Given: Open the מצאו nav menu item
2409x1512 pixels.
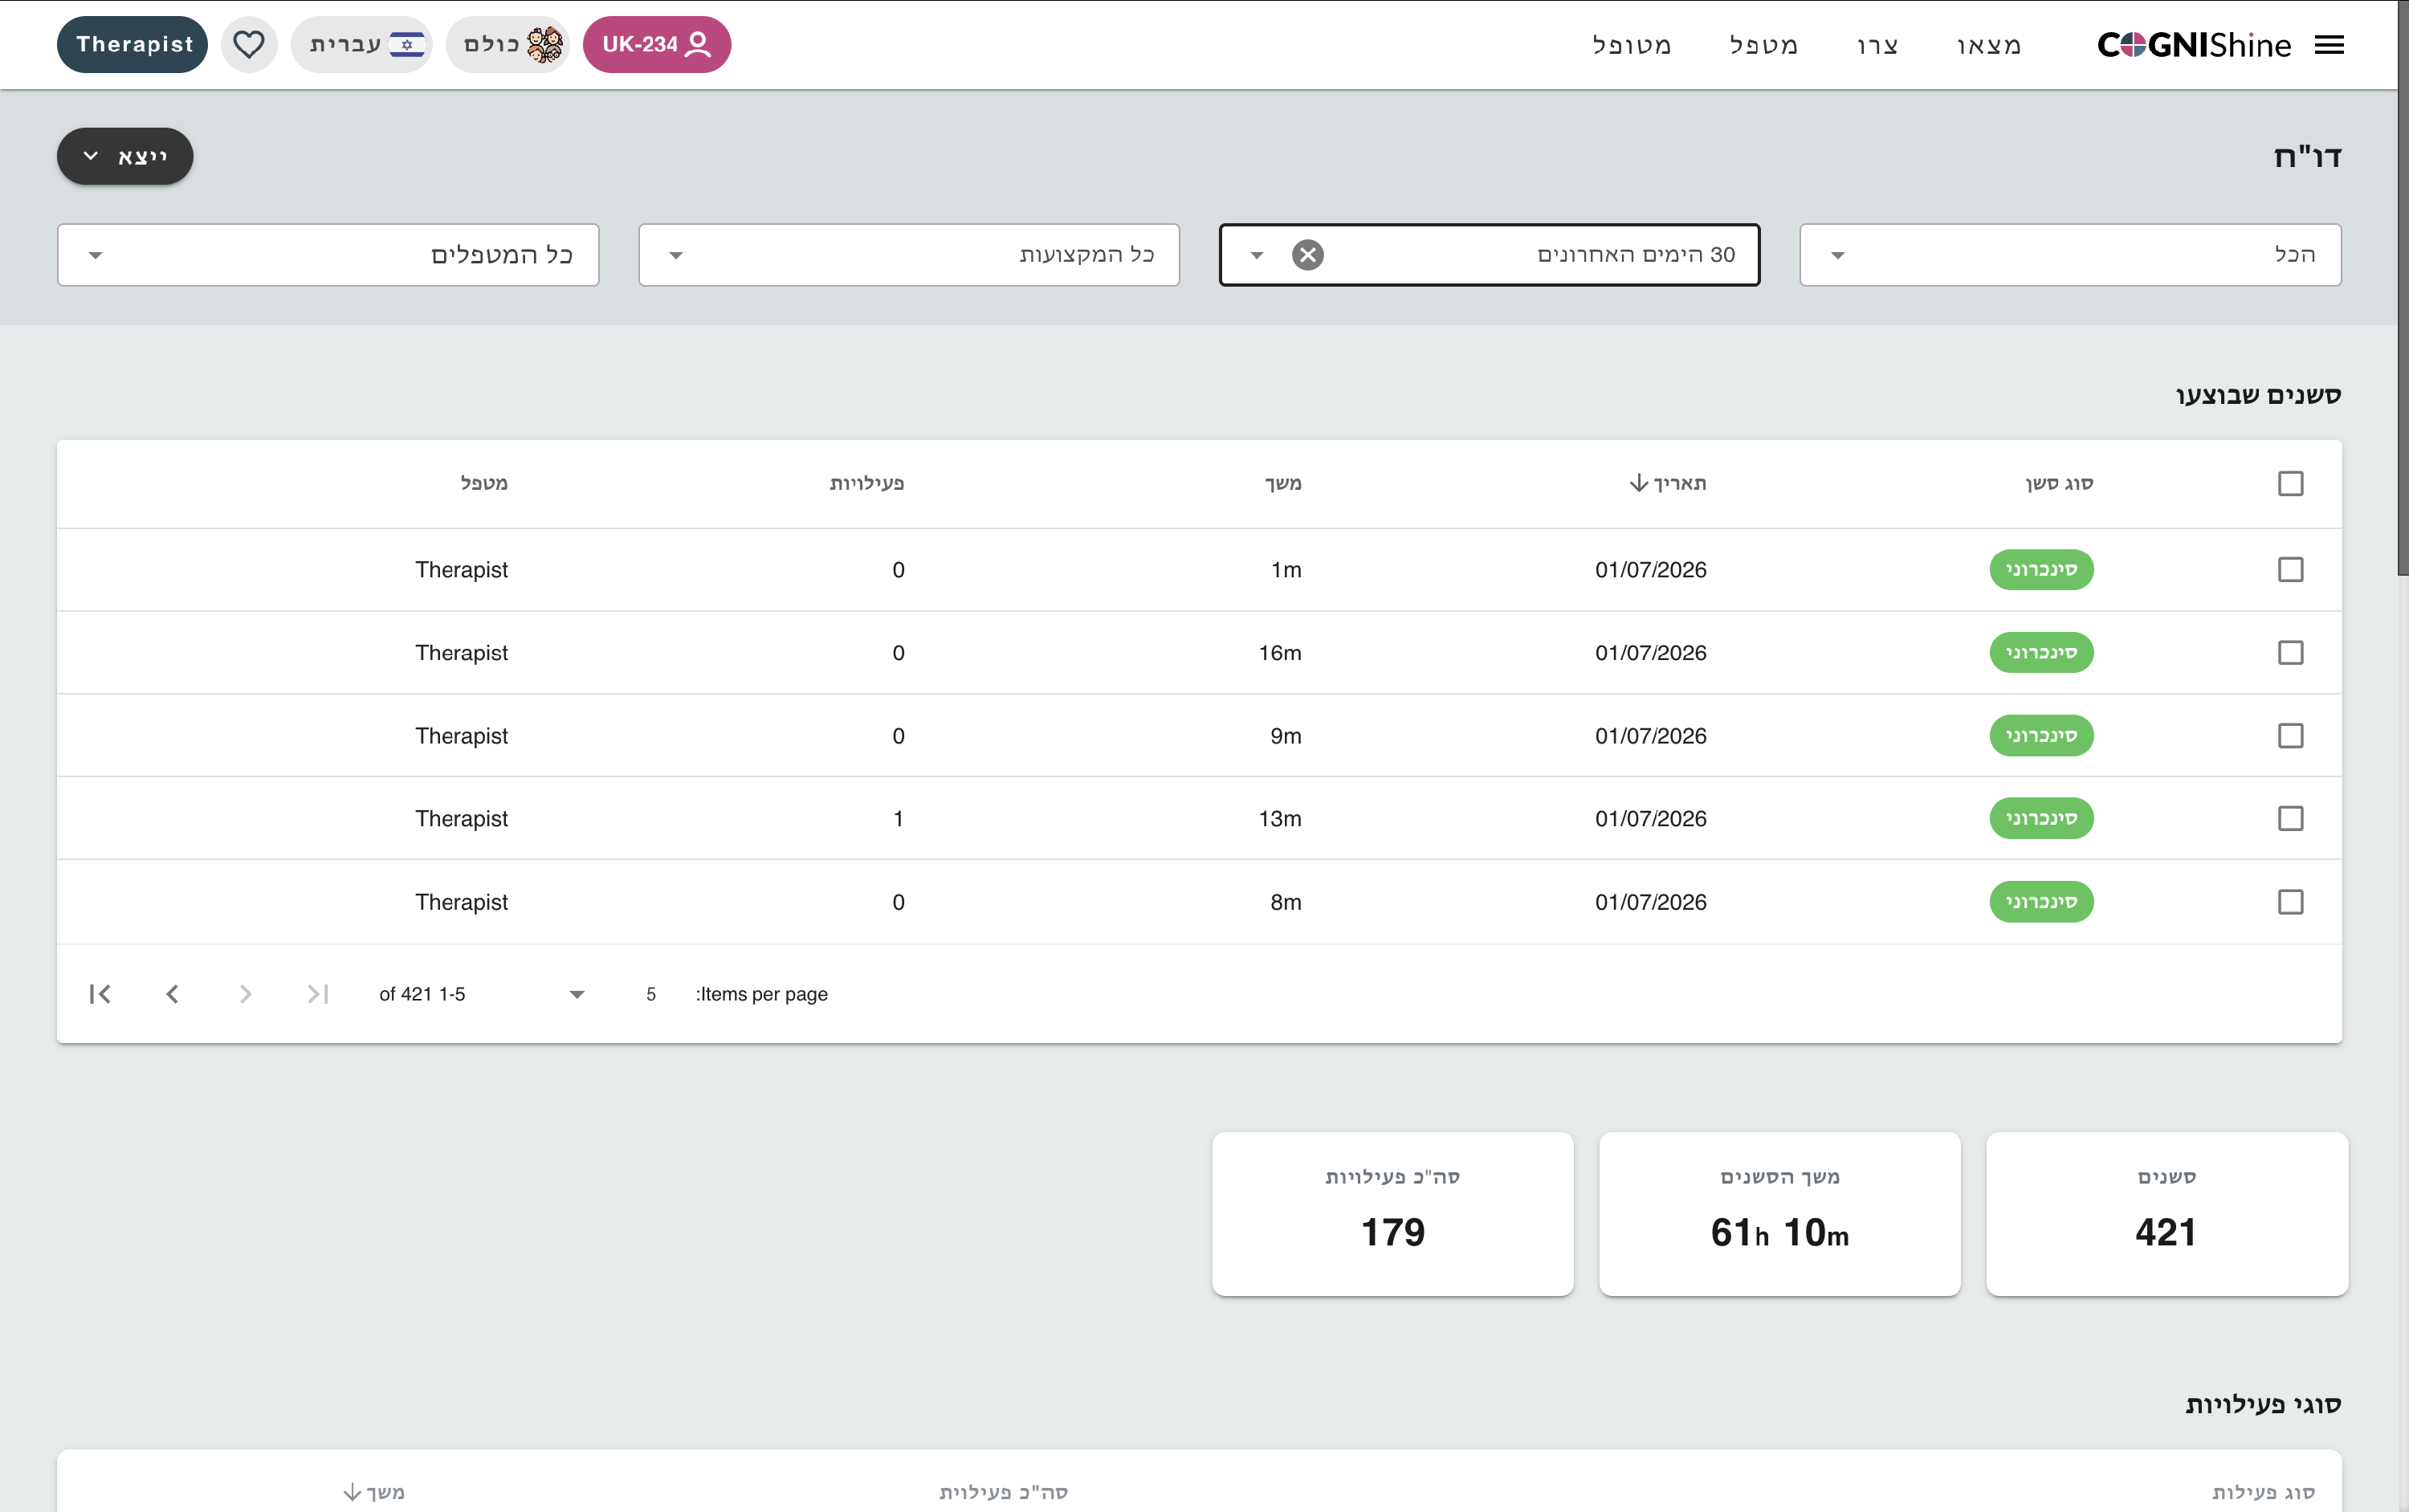Looking at the screenshot, I should click(1988, 45).
